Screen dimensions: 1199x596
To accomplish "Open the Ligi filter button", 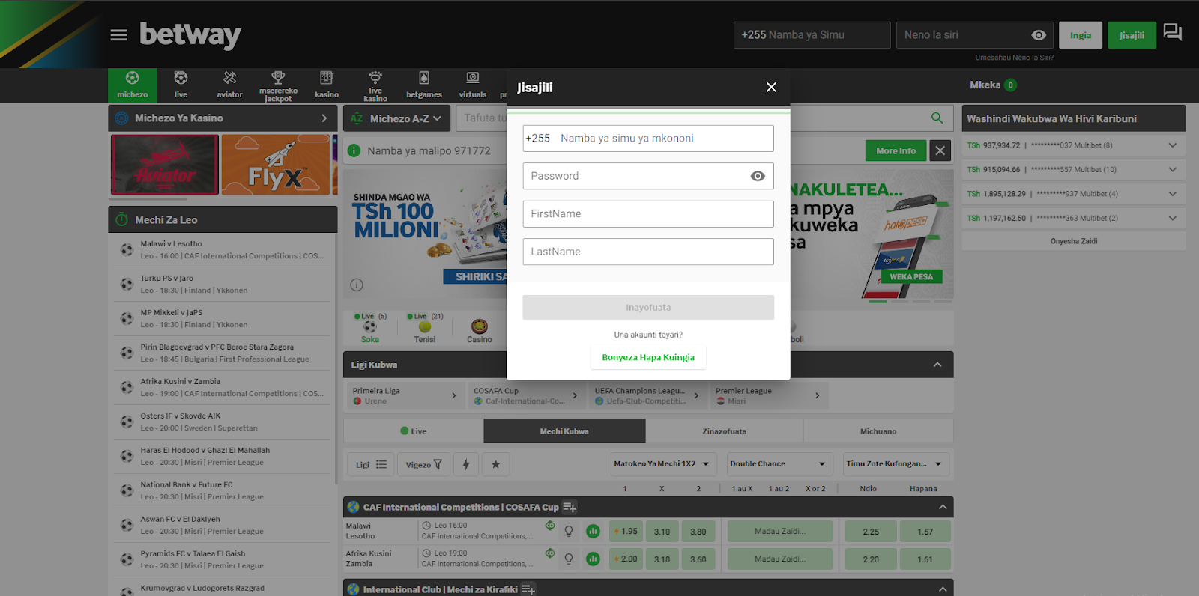I will pyautogui.click(x=371, y=464).
